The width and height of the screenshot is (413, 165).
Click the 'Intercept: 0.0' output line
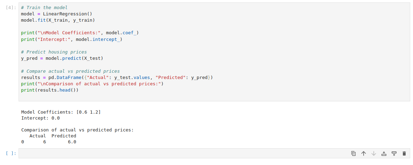tap(40, 118)
